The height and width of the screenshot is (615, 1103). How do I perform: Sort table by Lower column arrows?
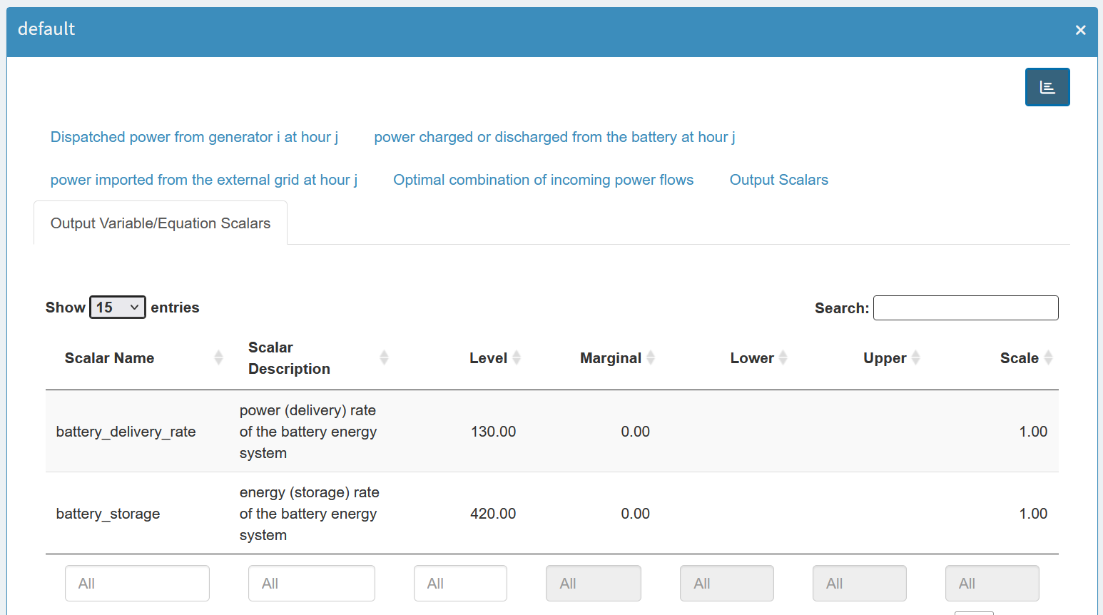point(783,358)
